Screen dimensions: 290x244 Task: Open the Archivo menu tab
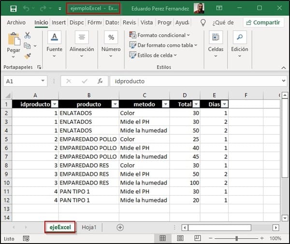tap(16, 22)
